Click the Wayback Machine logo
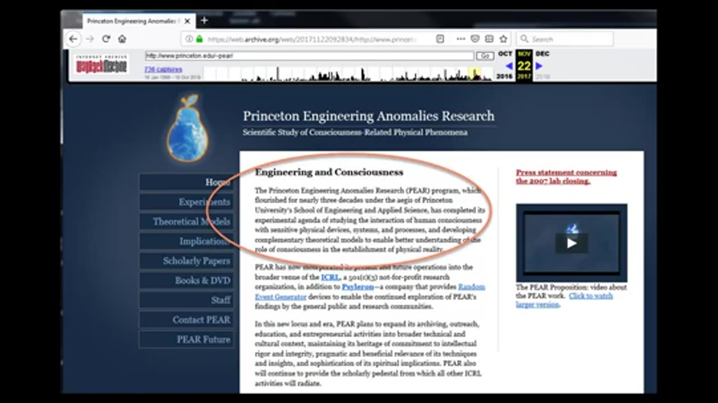The width and height of the screenshot is (718, 403). click(x=102, y=64)
